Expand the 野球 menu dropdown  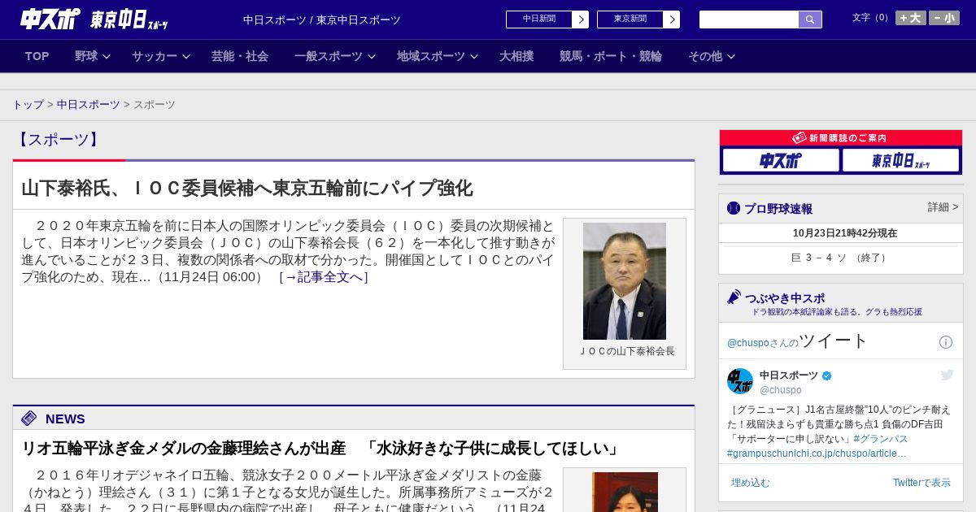(x=93, y=56)
